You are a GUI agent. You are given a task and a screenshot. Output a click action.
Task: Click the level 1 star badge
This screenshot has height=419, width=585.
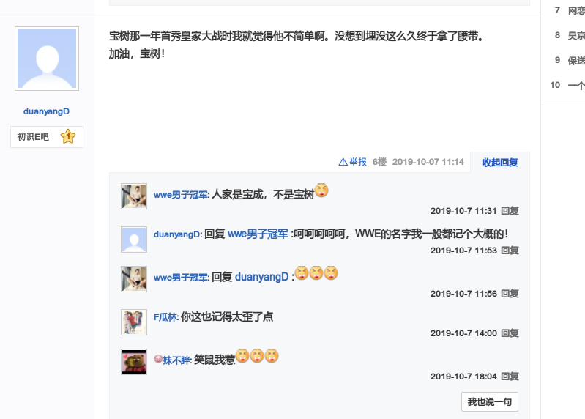[x=68, y=136]
